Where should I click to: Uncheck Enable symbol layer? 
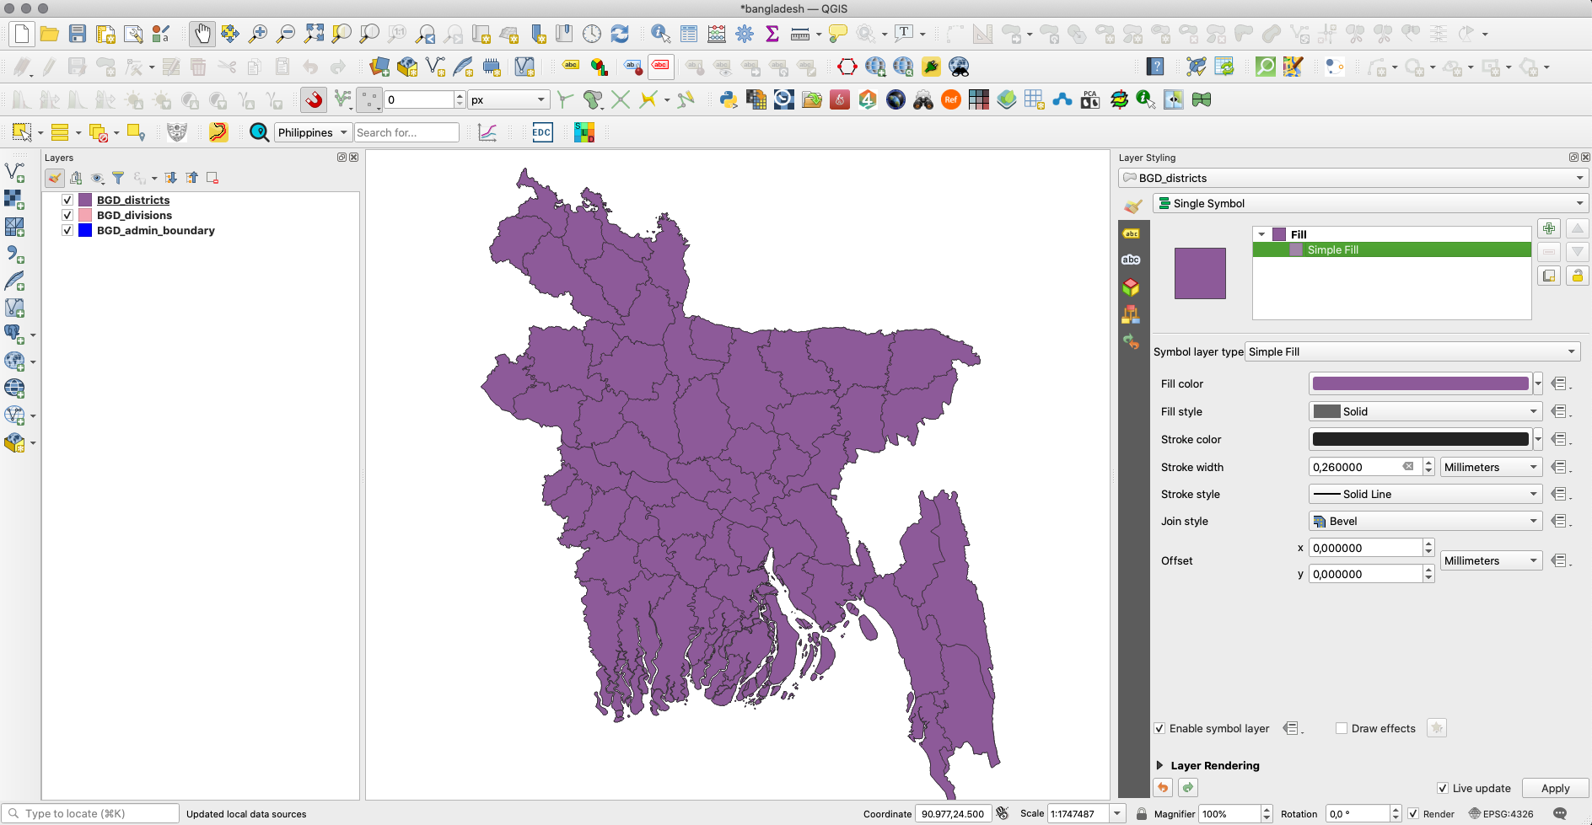[x=1159, y=728]
